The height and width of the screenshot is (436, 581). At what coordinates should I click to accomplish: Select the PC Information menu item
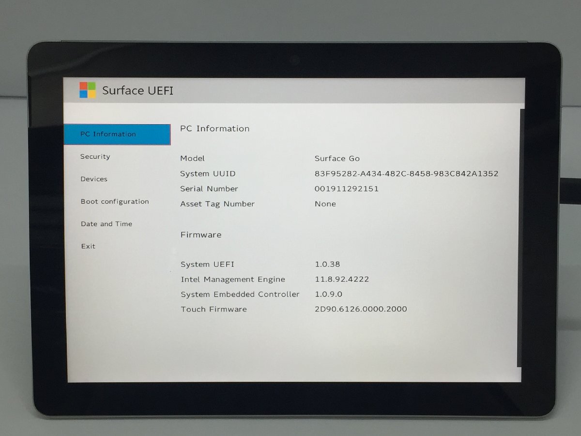(117, 134)
